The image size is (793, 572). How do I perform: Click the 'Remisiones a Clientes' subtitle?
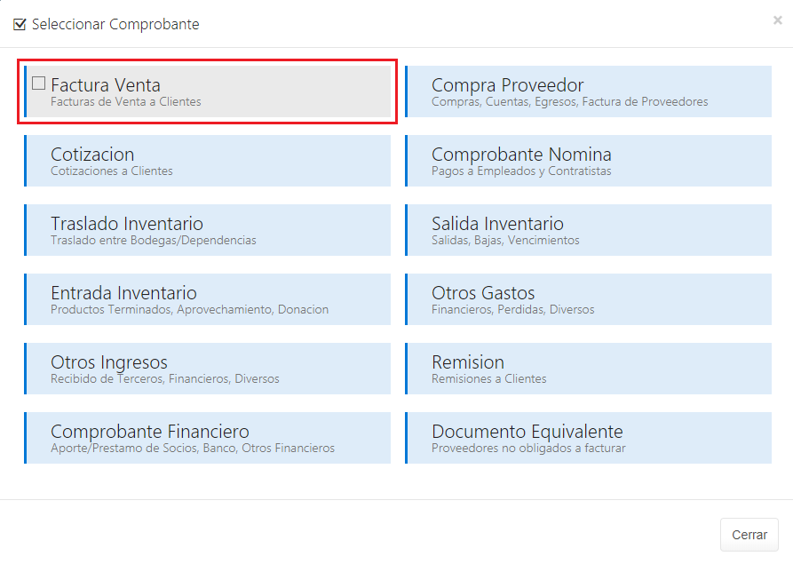coord(489,379)
